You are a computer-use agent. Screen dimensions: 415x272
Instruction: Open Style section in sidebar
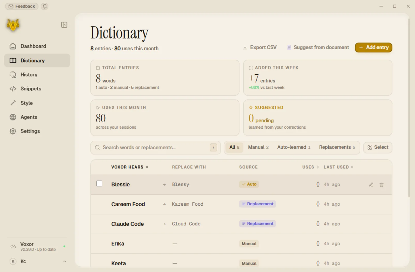tap(37, 103)
